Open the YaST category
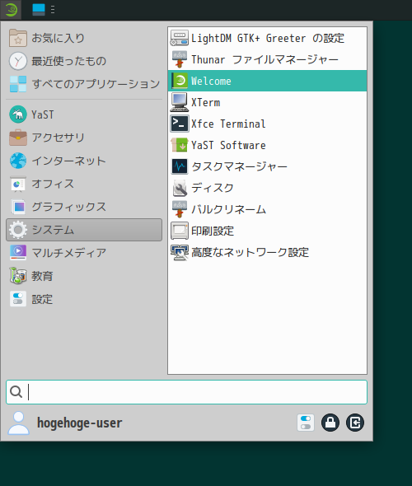The width and height of the screenshot is (412, 486). [x=84, y=114]
